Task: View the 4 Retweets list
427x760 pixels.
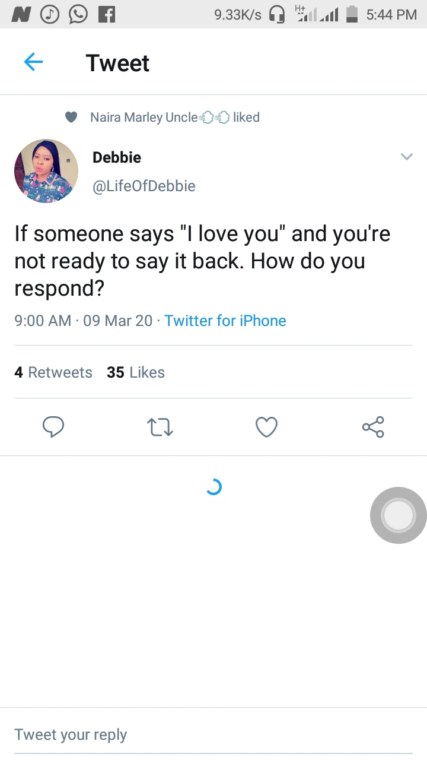Action: pos(53,372)
